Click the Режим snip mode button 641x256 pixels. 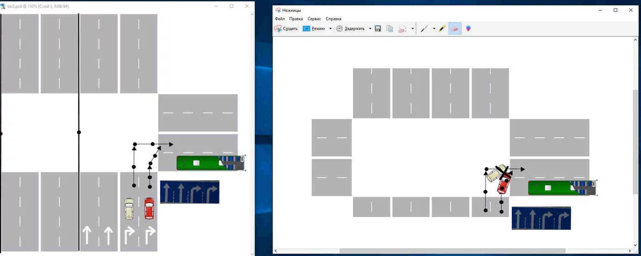click(x=314, y=29)
